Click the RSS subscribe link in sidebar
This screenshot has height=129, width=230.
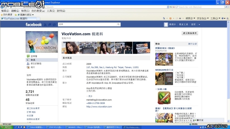[31, 112]
